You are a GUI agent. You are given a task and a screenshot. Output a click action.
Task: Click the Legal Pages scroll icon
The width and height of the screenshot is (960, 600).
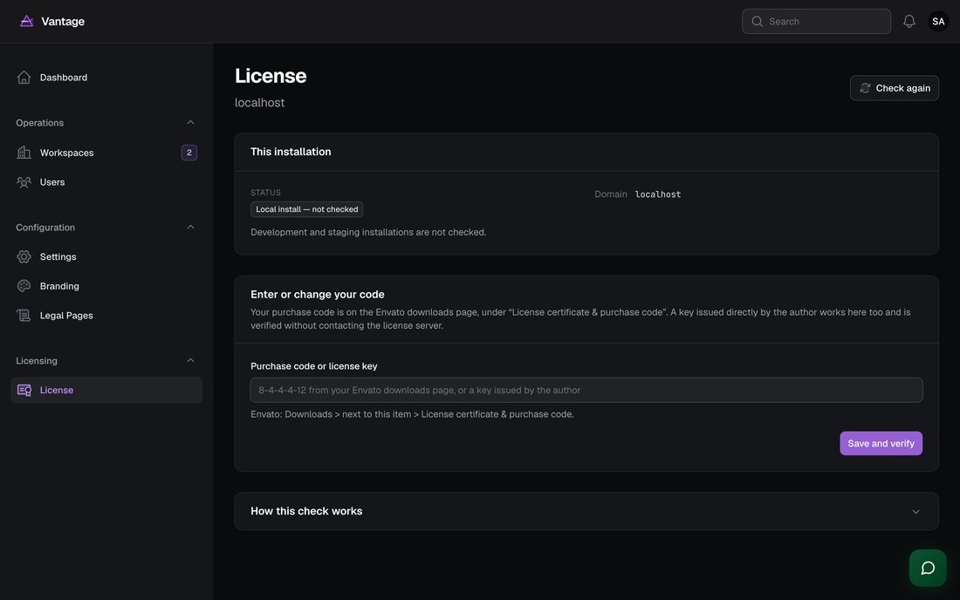(24, 315)
